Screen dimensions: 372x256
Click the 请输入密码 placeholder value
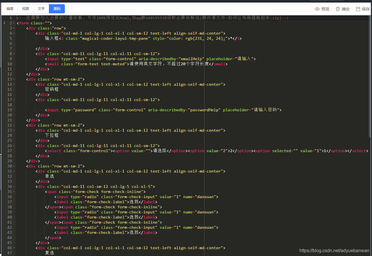pyautogui.click(x=266, y=110)
